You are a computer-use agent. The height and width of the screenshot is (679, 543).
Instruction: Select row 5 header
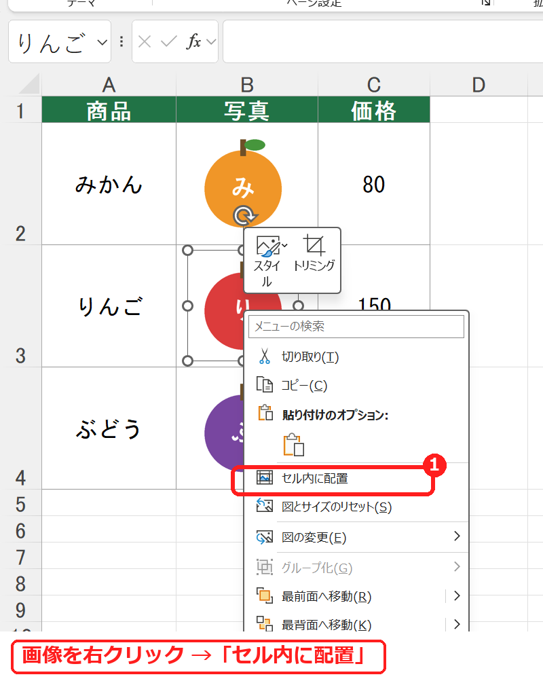pyautogui.click(x=21, y=503)
